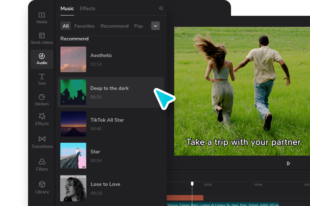The height and width of the screenshot is (206, 310).
Task: Show the Favorites music category
Action: click(x=85, y=26)
